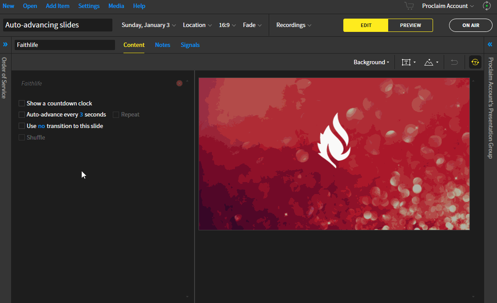Tick the Shuffle checkbox
497x303 pixels.
coord(22,137)
